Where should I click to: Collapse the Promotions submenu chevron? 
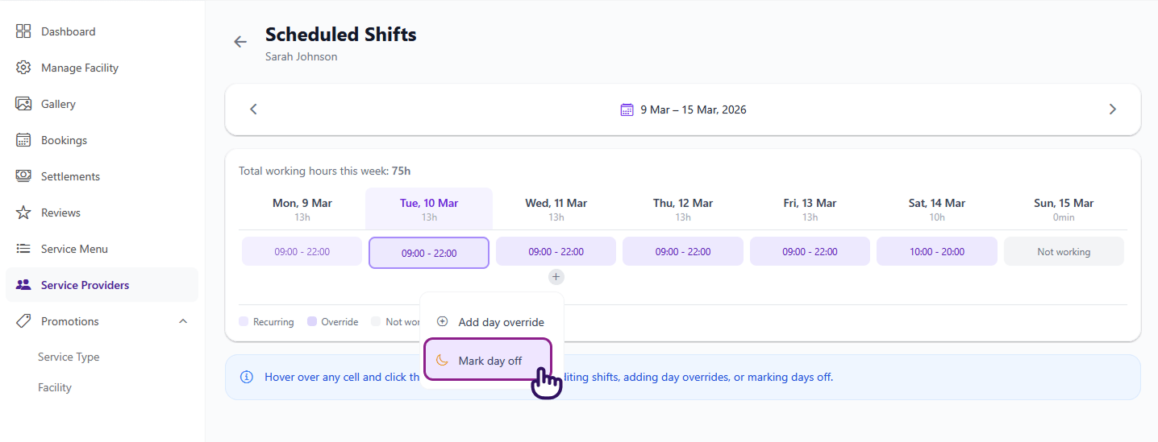(183, 321)
